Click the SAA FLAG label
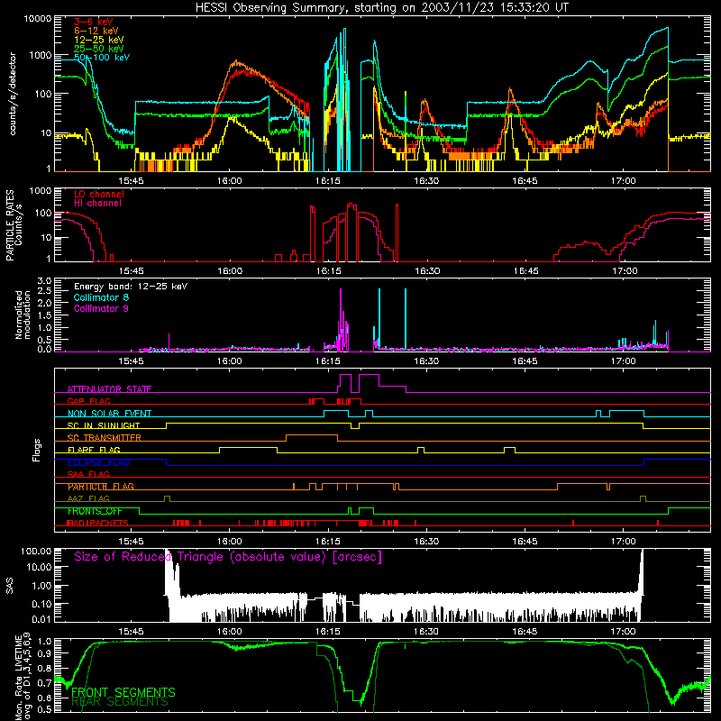 (x=88, y=474)
